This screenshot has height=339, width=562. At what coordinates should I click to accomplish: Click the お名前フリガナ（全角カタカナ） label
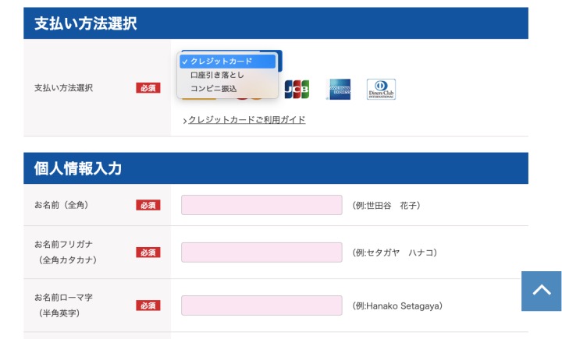(x=66, y=252)
